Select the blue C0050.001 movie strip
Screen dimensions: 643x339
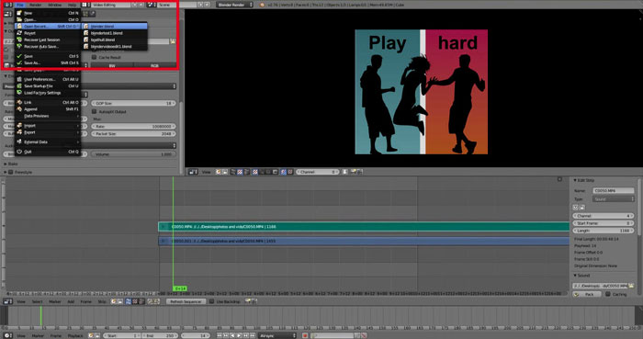(364, 241)
